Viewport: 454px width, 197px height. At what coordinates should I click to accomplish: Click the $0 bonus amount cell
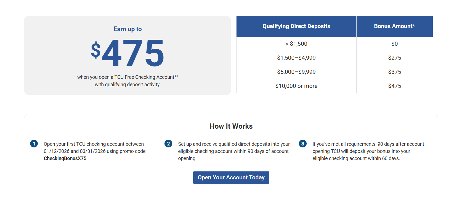point(394,44)
